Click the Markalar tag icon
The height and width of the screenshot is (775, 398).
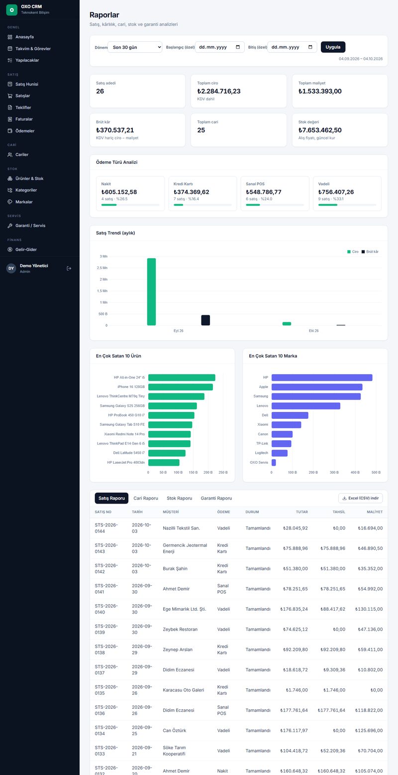click(10, 202)
